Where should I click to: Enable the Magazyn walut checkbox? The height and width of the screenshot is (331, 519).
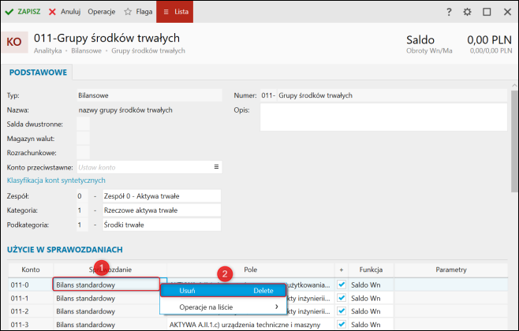pos(83,139)
